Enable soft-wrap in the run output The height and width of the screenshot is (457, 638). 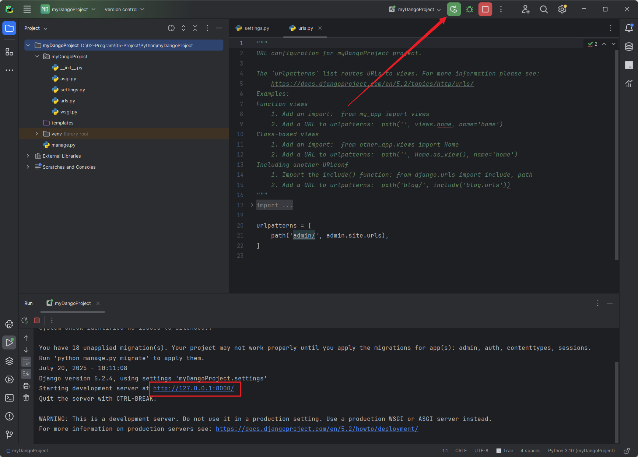coord(26,362)
